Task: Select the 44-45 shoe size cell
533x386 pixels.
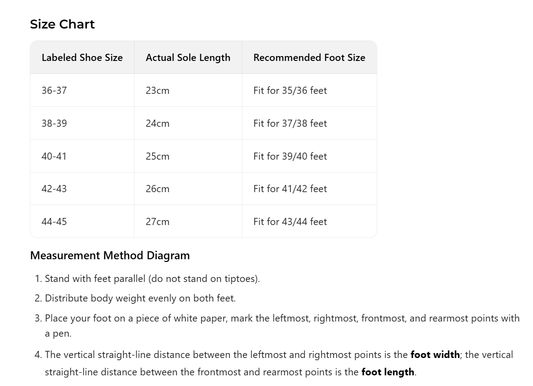Action: [54, 221]
